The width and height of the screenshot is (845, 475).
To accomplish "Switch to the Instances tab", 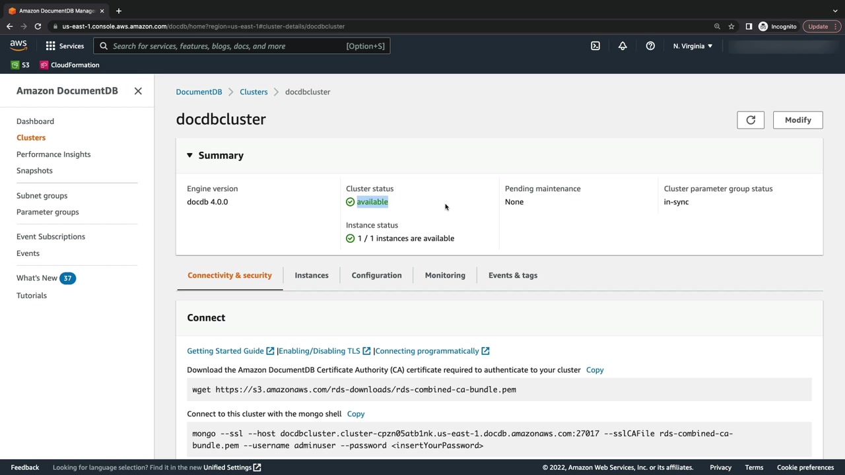I will tap(312, 276).
